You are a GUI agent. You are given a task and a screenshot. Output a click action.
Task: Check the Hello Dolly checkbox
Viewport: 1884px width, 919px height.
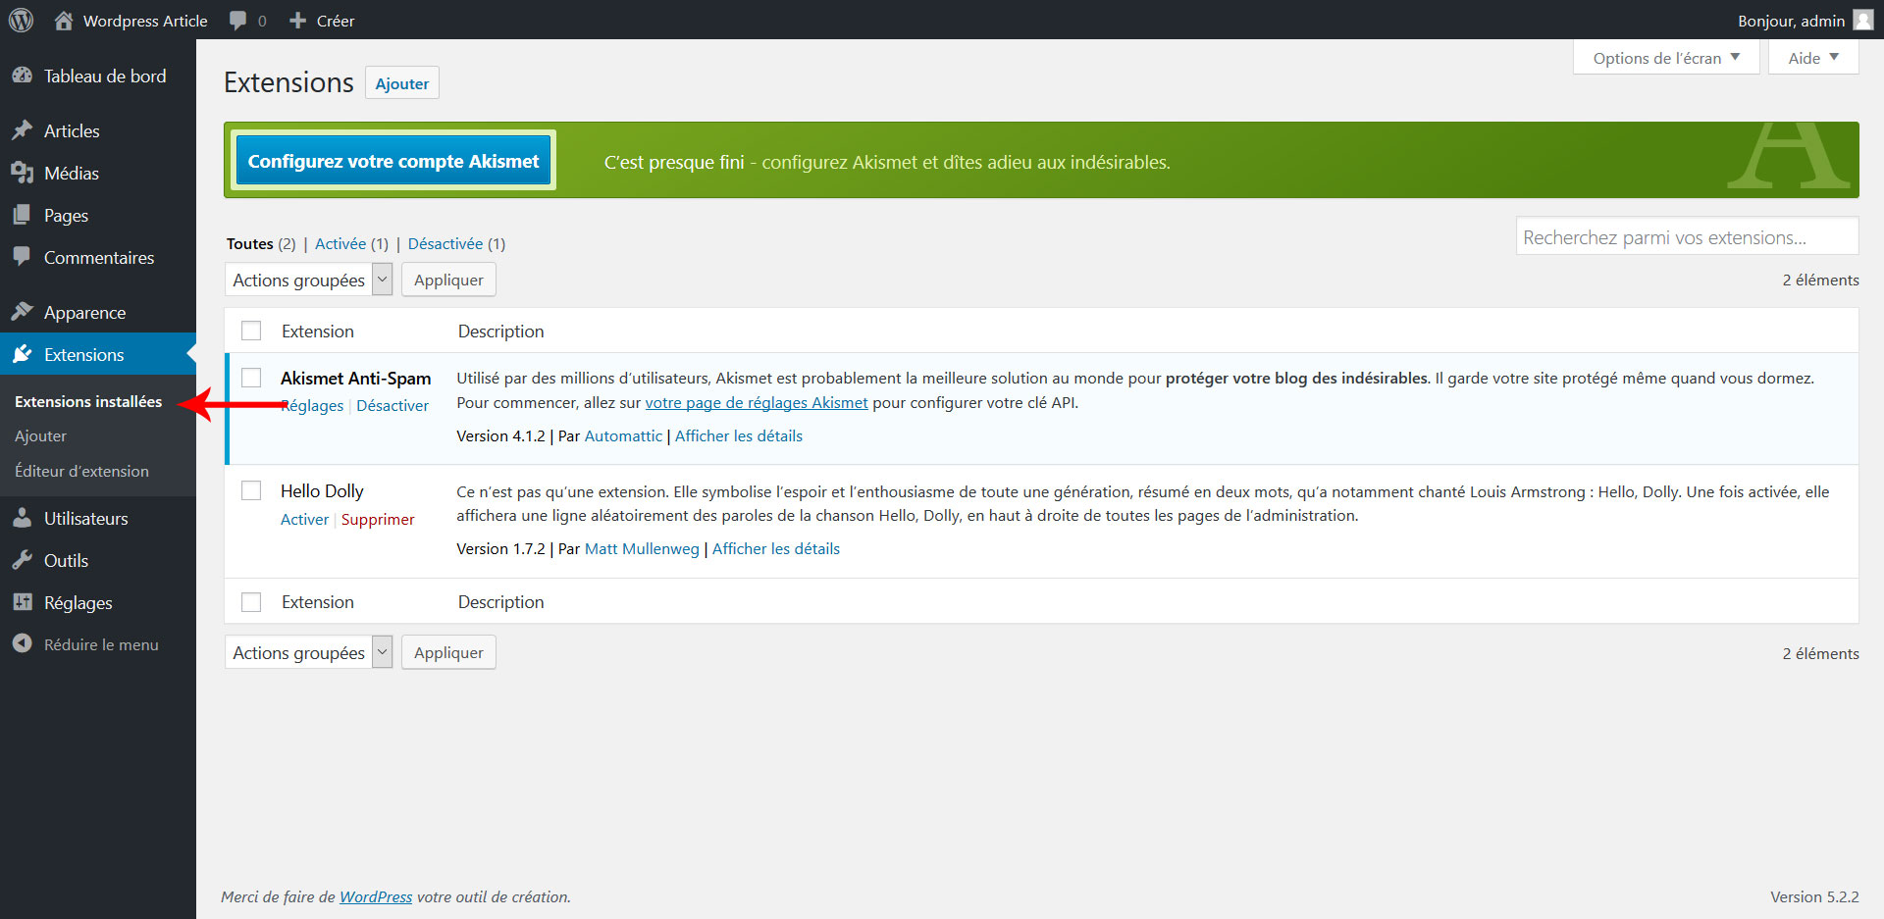tap(251, 490)
